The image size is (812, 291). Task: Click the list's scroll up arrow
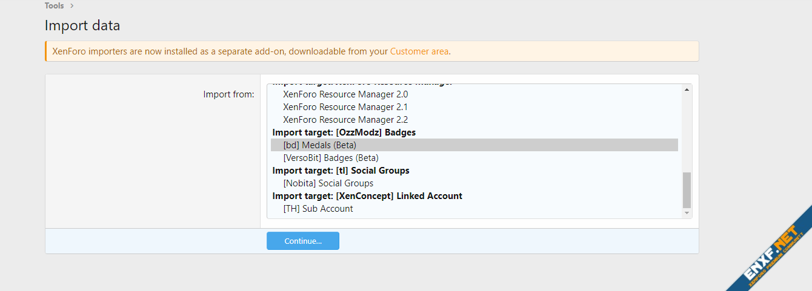tap(687, 90)
